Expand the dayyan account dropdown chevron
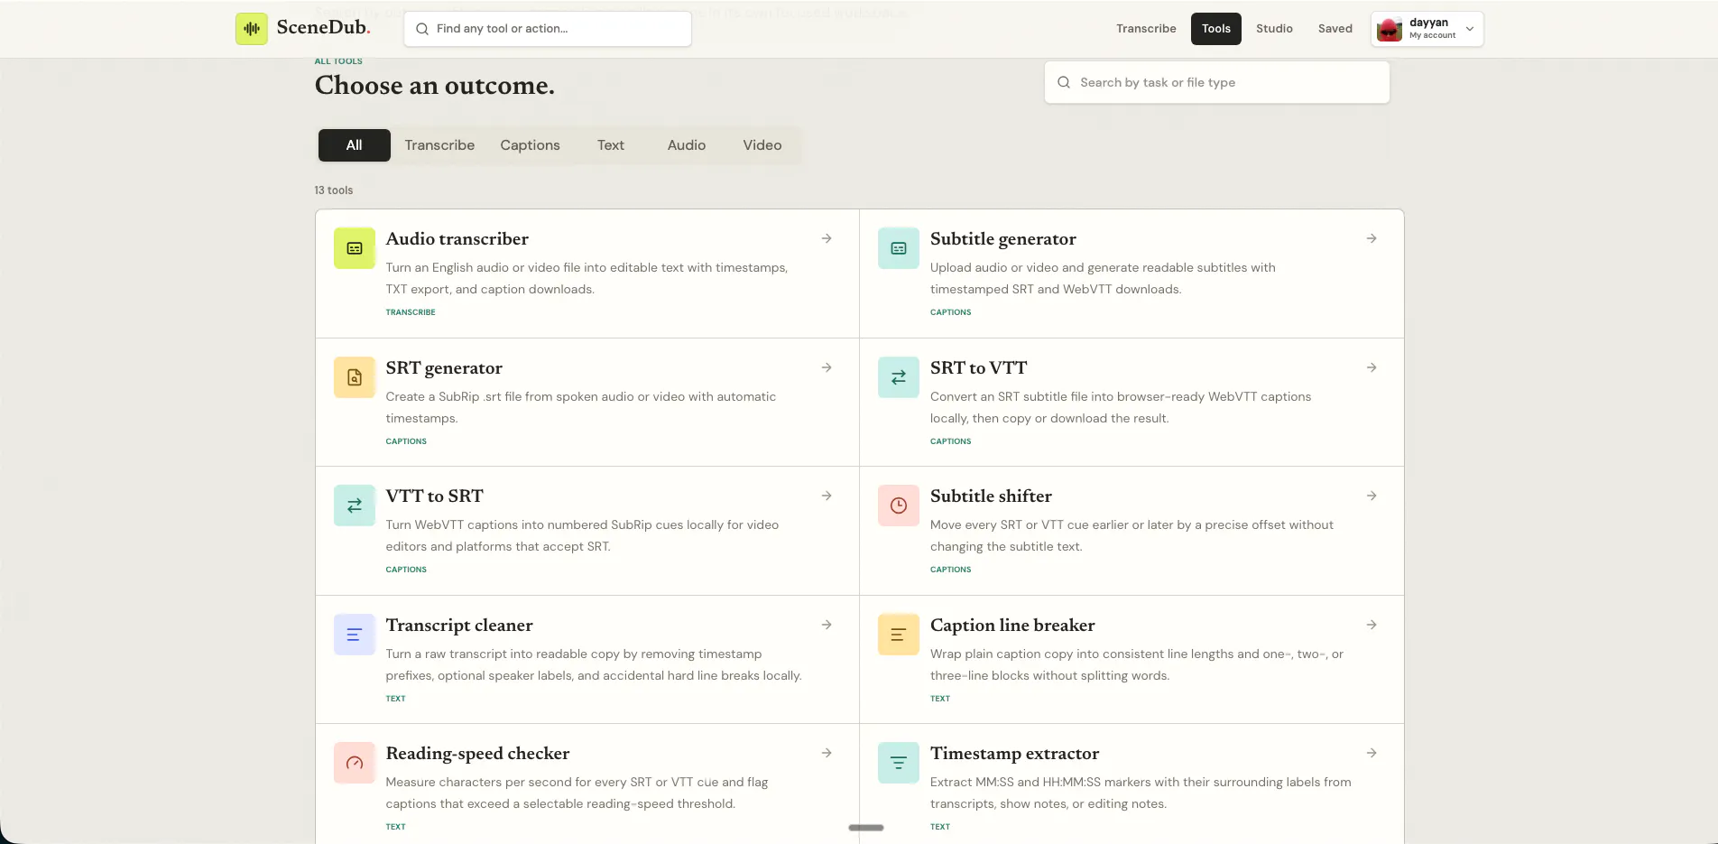This screenshot has height=844, width=1718. [x=1470, y=29]
